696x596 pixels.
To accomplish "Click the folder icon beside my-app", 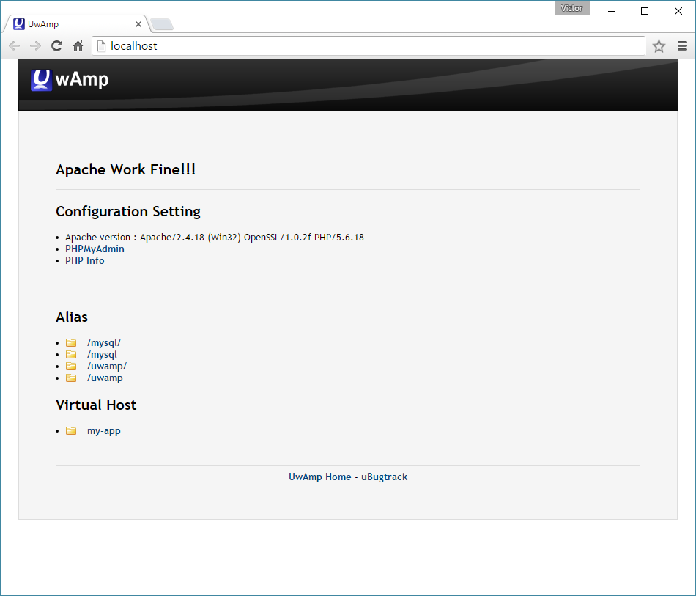I will point(71,430).
